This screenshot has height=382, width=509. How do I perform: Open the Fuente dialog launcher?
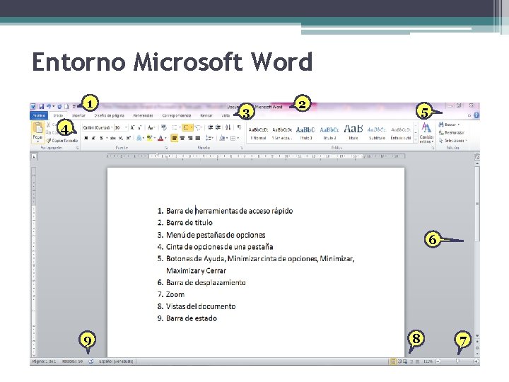click(x=166, y=148)
